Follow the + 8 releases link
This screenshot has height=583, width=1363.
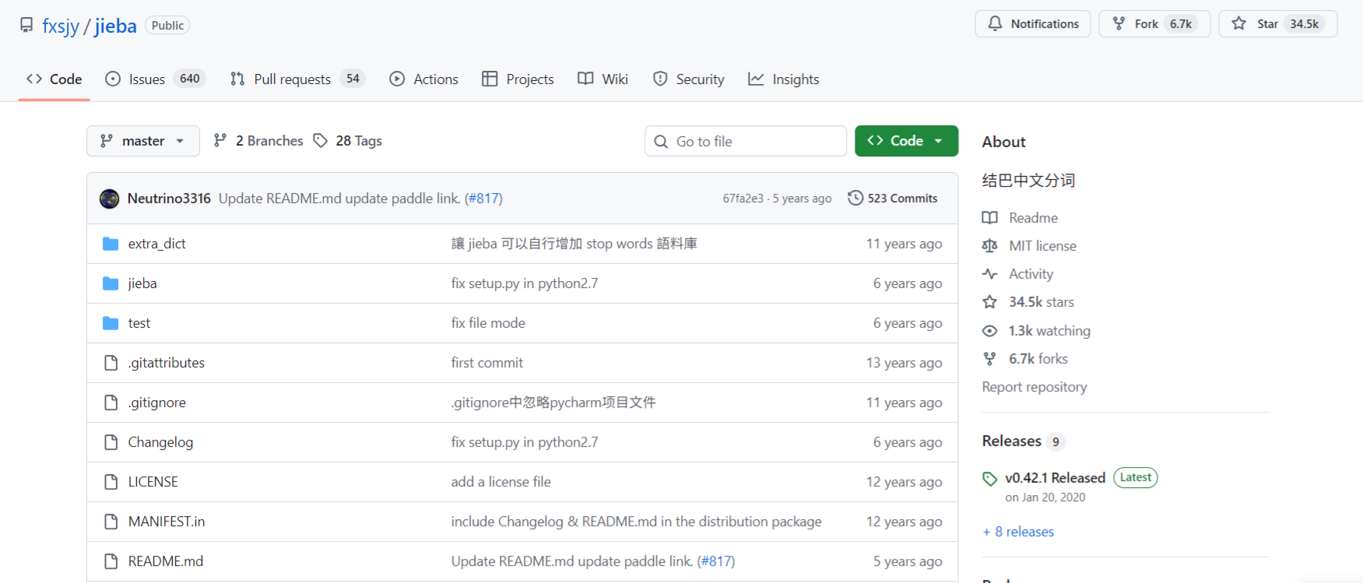1018,532
